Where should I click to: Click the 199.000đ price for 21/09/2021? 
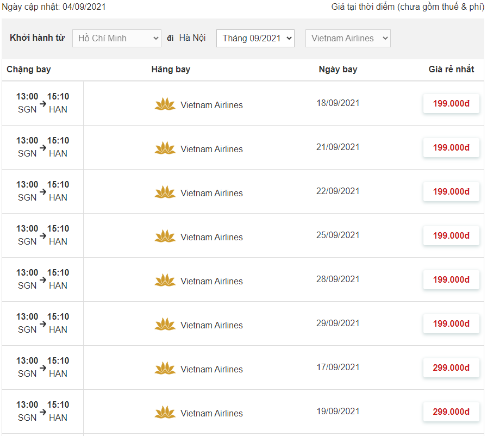tap(451, 147)
